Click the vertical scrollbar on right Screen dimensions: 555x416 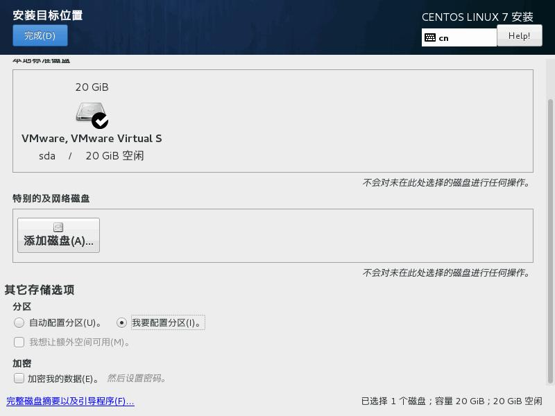(x=550, y=241)
